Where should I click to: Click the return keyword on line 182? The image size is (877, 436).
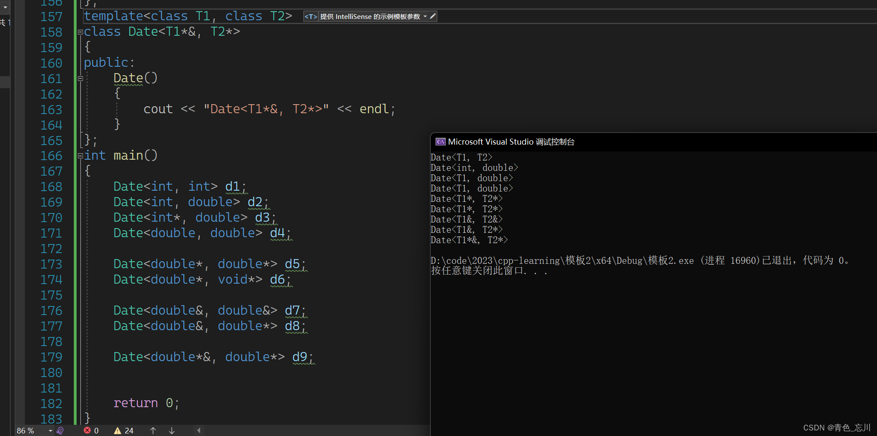pos(136,403)
